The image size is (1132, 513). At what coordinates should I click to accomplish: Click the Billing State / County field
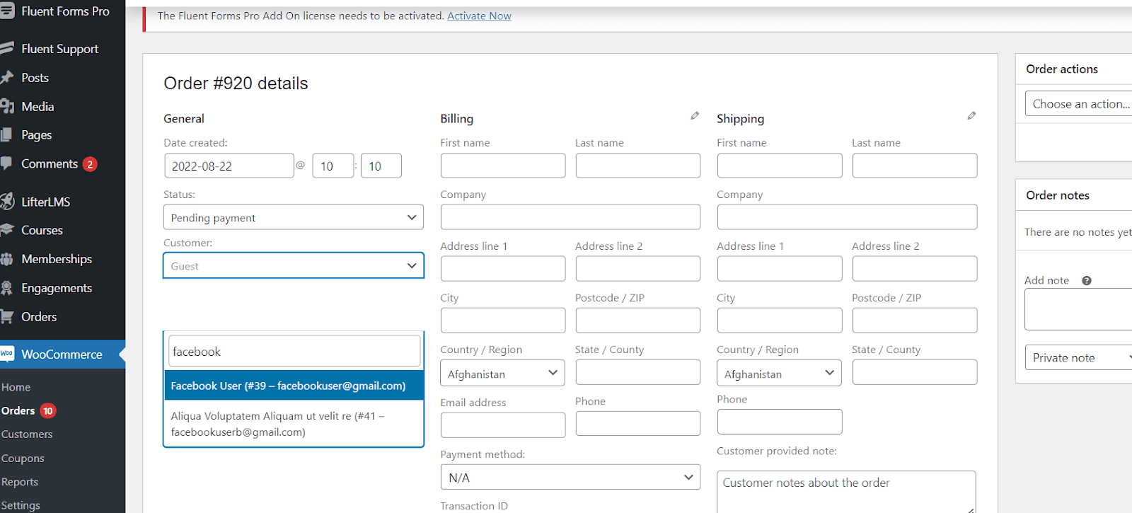637,372
